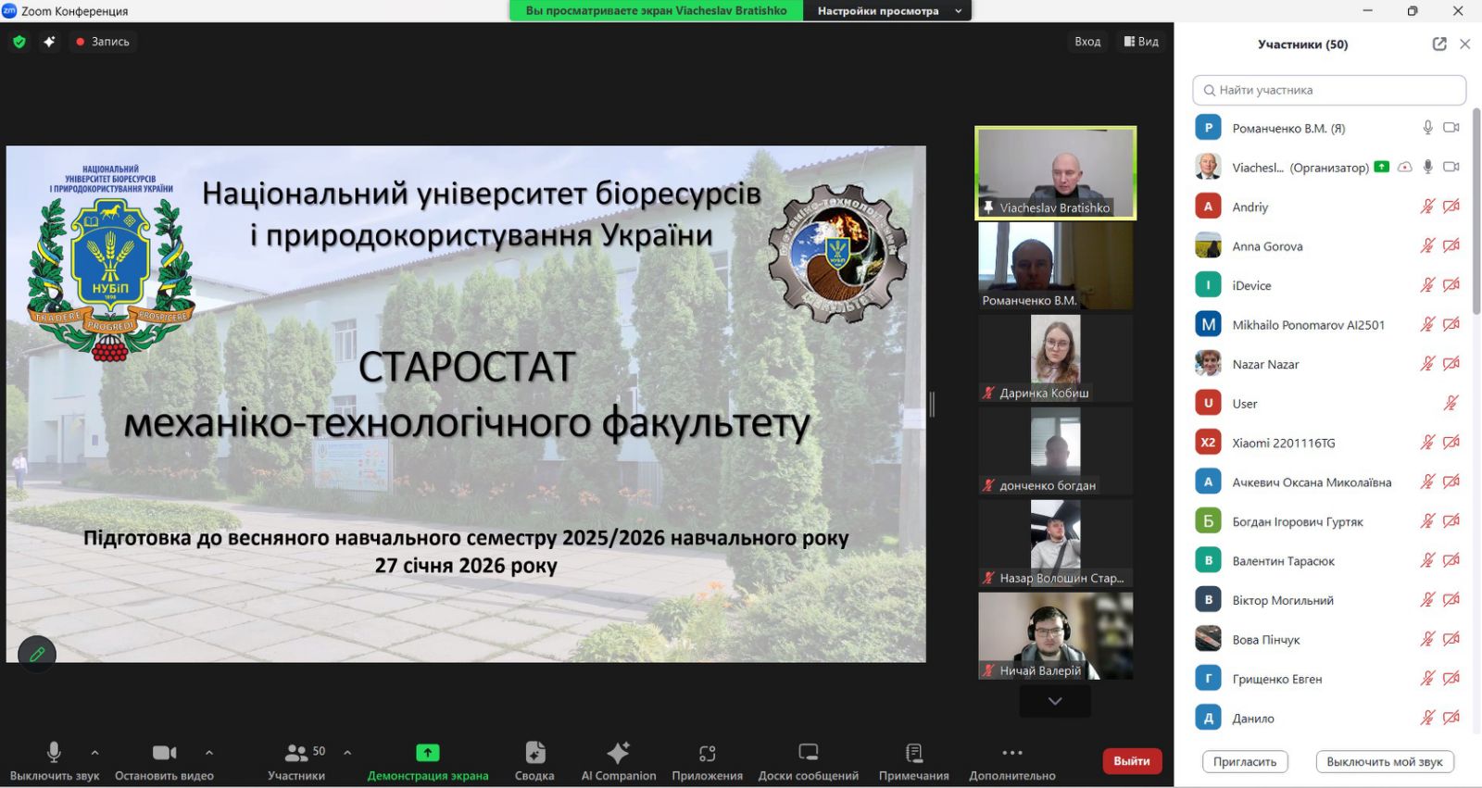Expand video options arrow next to camera
Image resolution: width=1482 pixels, height=788 pixels.
(209, 753)
